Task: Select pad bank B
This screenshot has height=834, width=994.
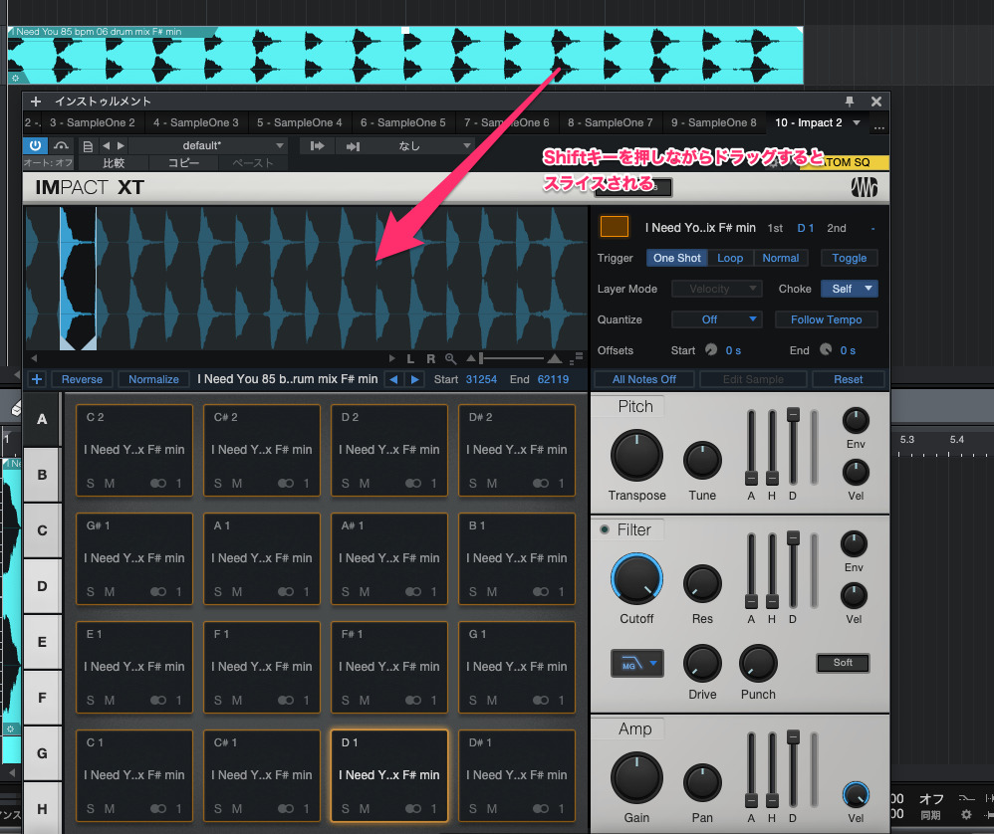Action: (42, 475)
